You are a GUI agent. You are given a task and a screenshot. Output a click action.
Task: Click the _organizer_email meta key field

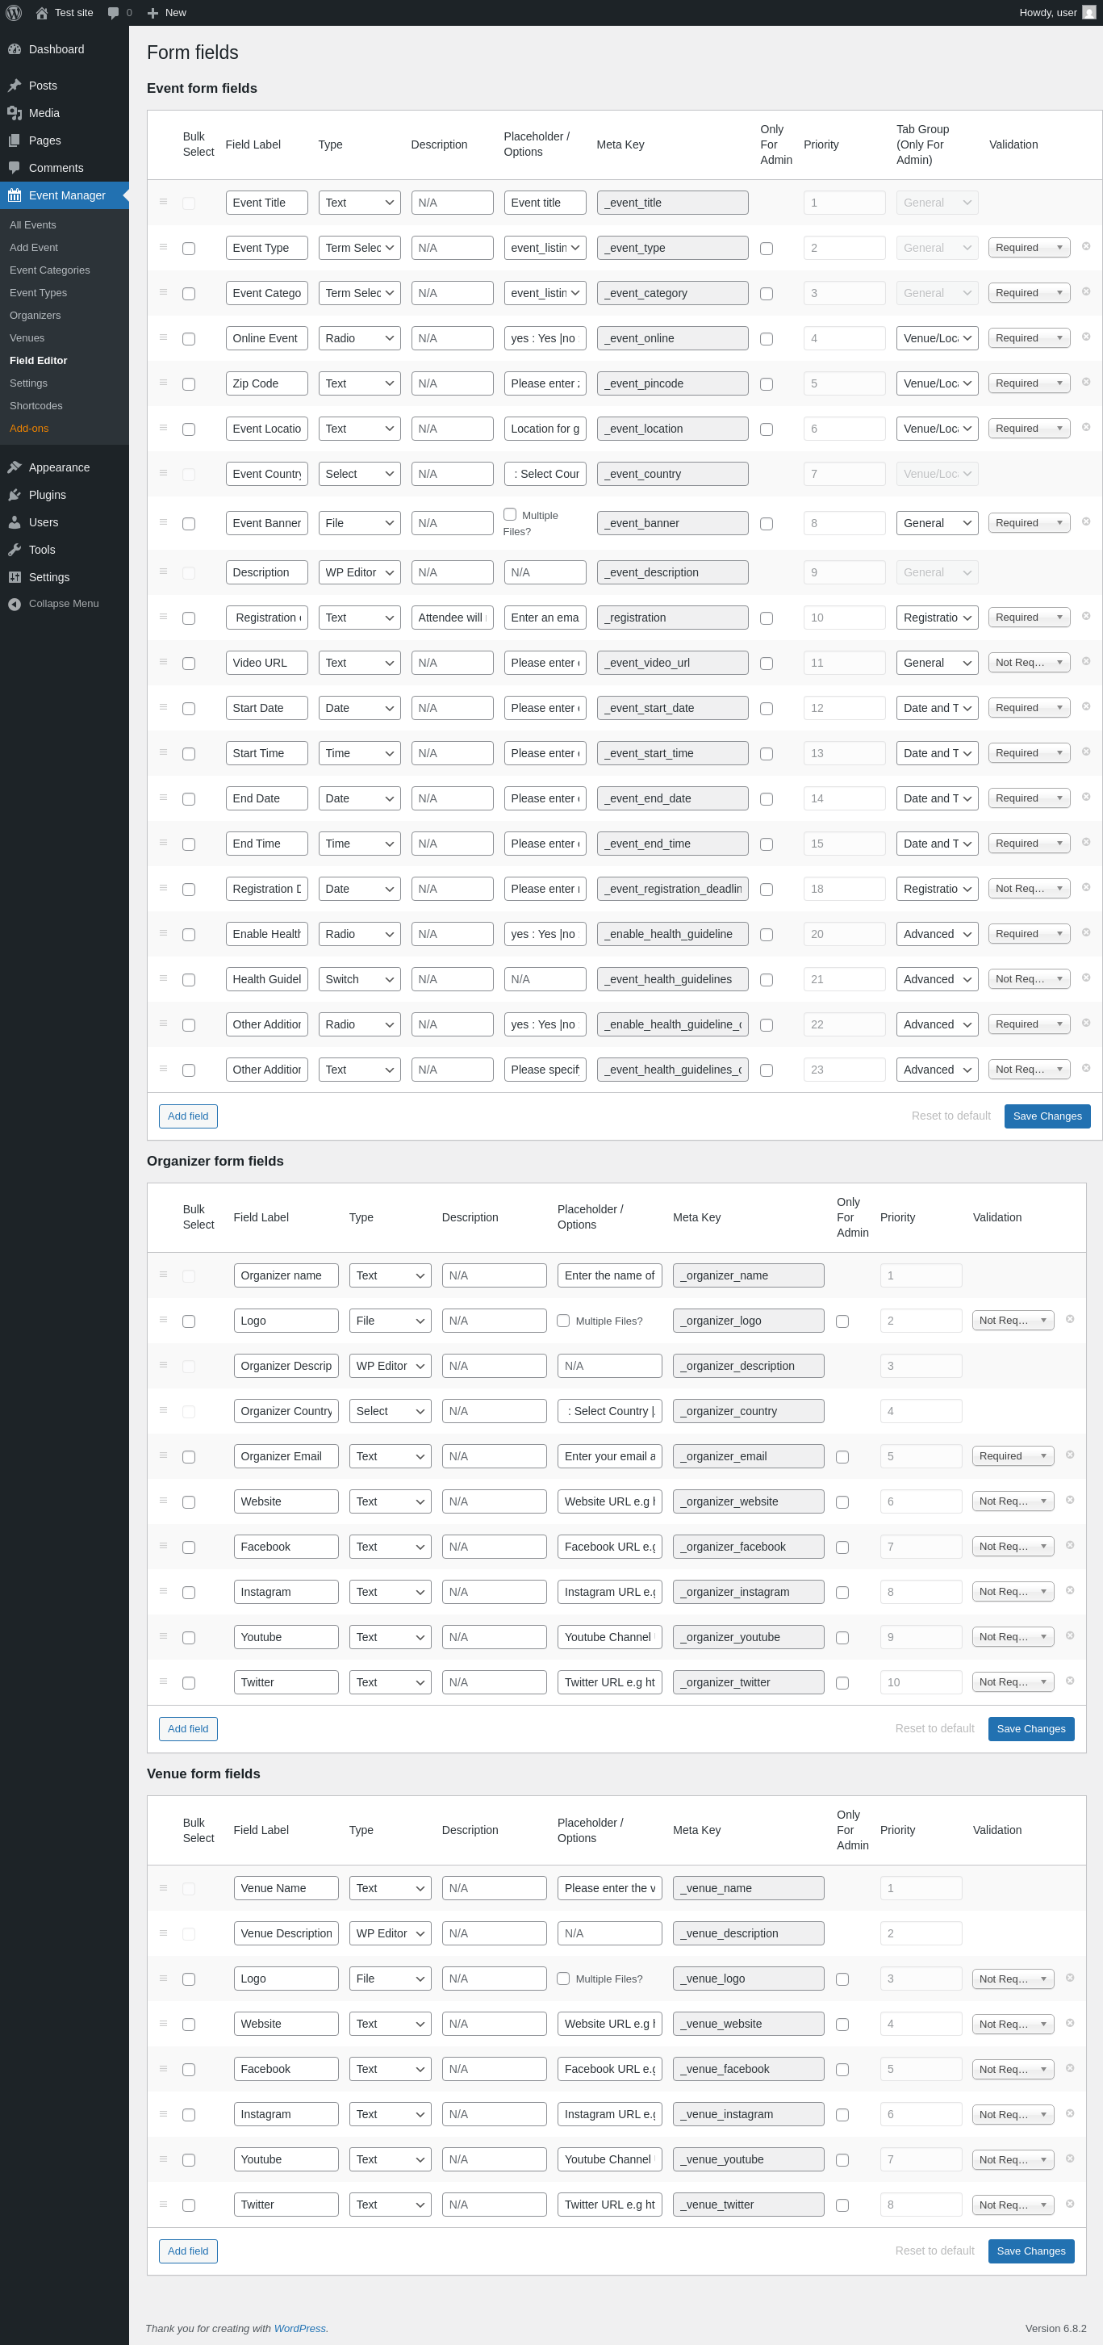point(748,1456)
